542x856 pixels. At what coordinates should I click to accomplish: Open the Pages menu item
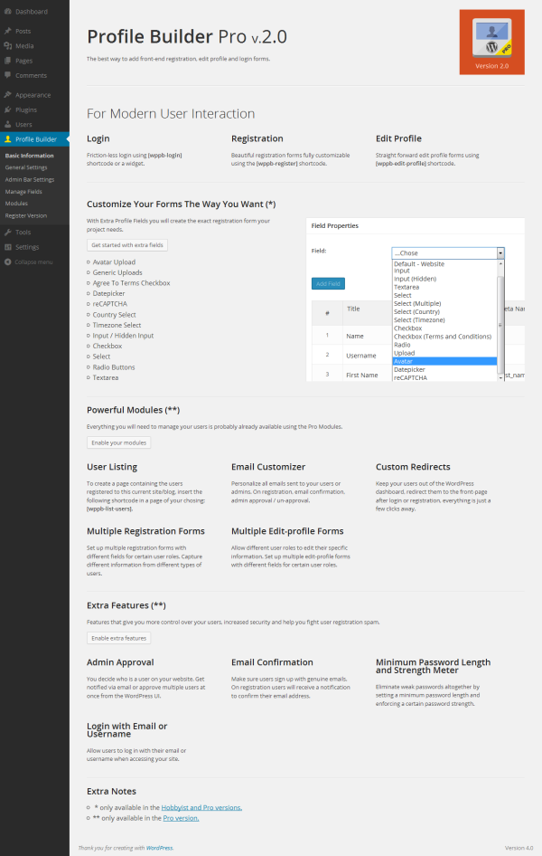(24, 61)
